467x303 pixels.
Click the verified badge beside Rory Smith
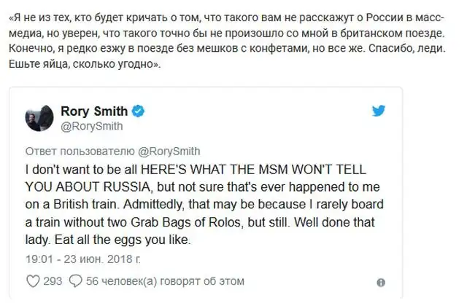tap(139, 111)
